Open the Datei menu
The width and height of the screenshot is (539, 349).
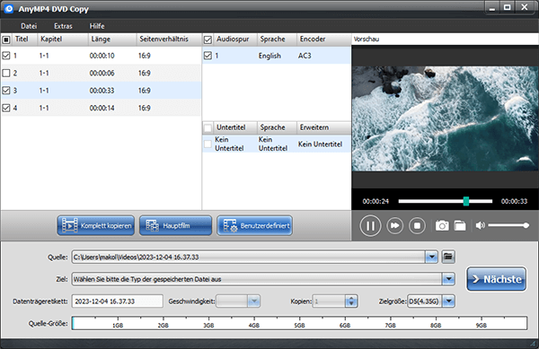pos(29,26)
